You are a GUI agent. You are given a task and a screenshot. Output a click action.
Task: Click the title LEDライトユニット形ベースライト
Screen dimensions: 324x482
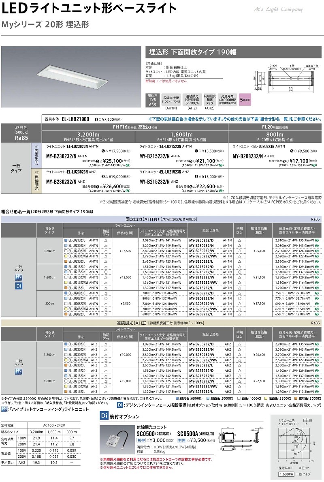(x=89, y=8)
